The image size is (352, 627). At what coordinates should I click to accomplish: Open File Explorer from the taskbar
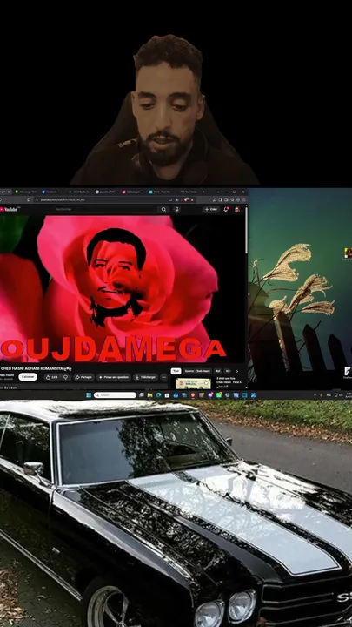coord(150,395)
